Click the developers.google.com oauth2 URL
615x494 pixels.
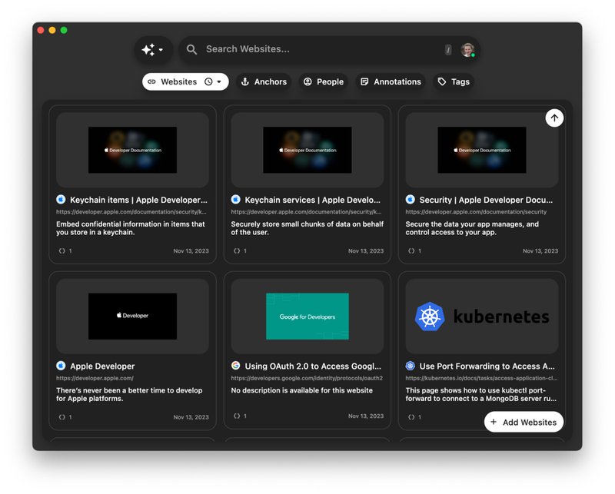pyautogui.click(x=307, y=378)
